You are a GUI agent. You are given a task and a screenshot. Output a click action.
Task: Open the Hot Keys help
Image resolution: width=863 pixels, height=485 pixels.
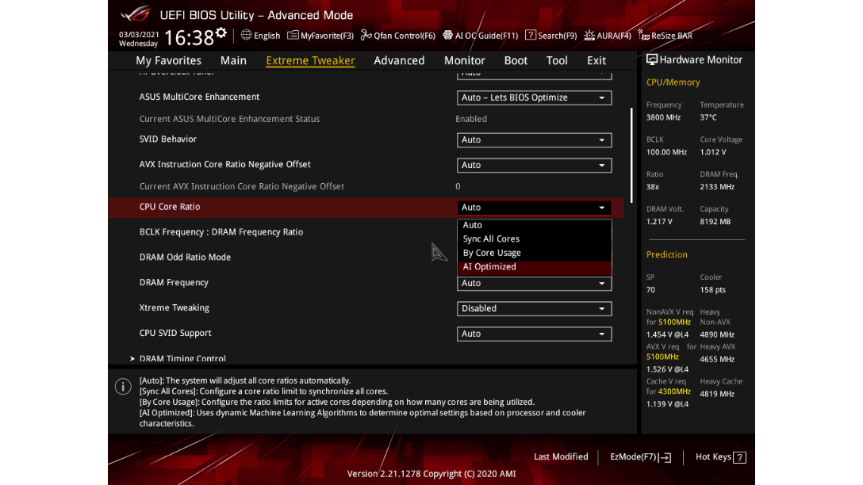720,457
